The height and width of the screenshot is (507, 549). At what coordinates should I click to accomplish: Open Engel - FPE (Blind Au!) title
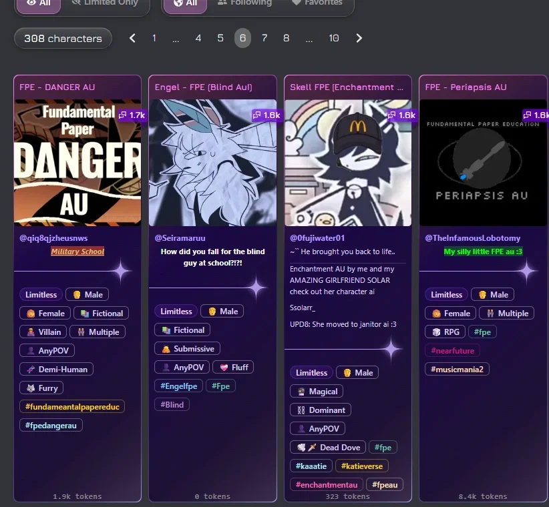pyautogui.click(x=204, y=87)
